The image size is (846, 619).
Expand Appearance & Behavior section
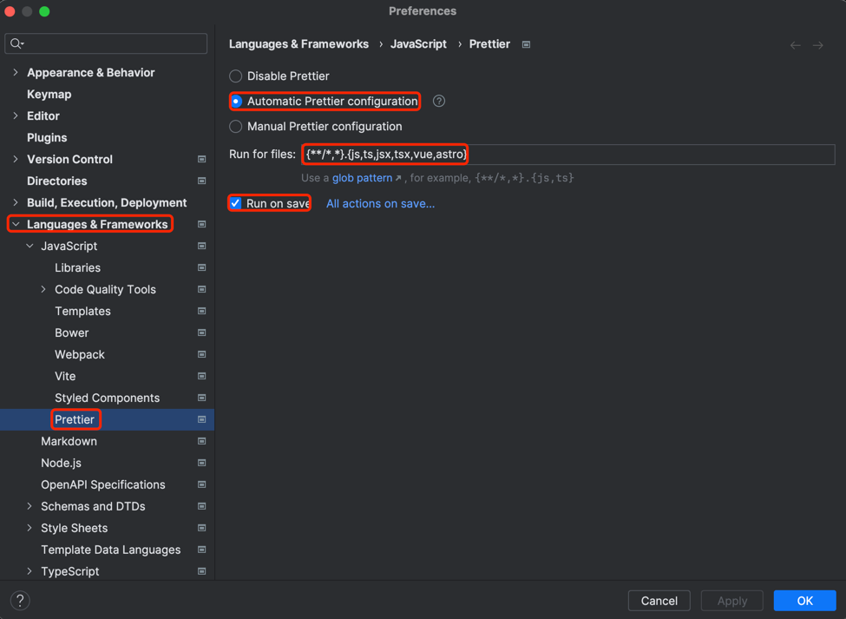click(x=16, y=72)
